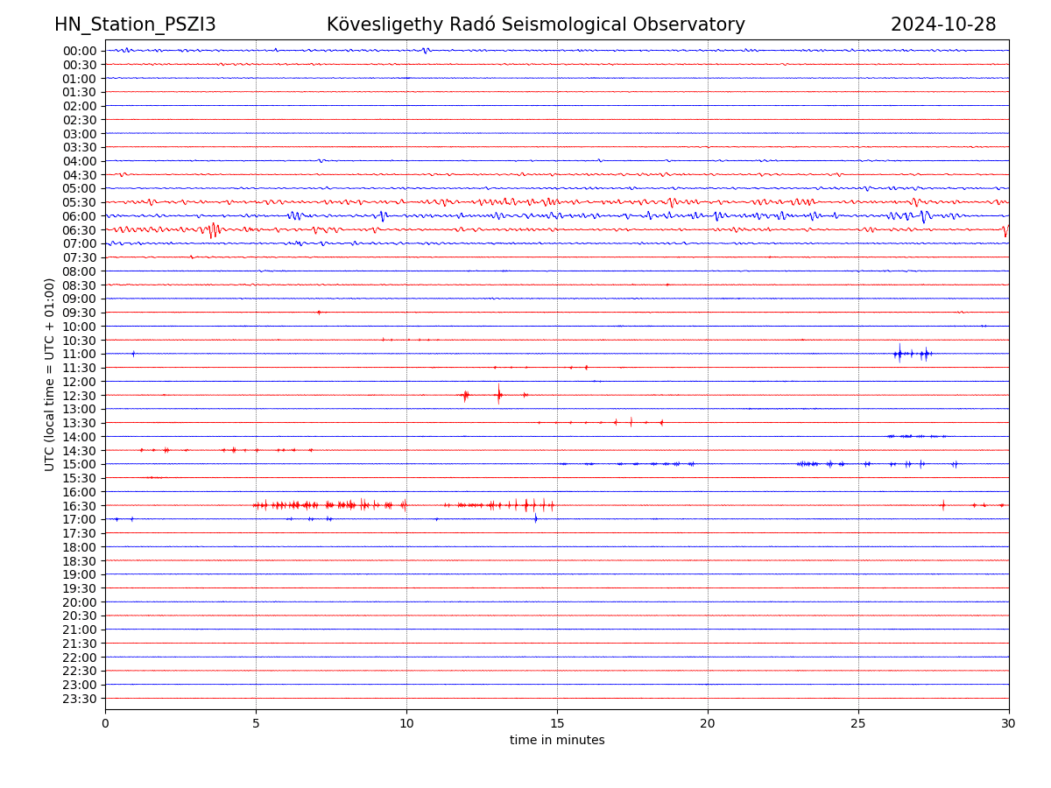Click the x-axis tick label 5

point(256,723)
